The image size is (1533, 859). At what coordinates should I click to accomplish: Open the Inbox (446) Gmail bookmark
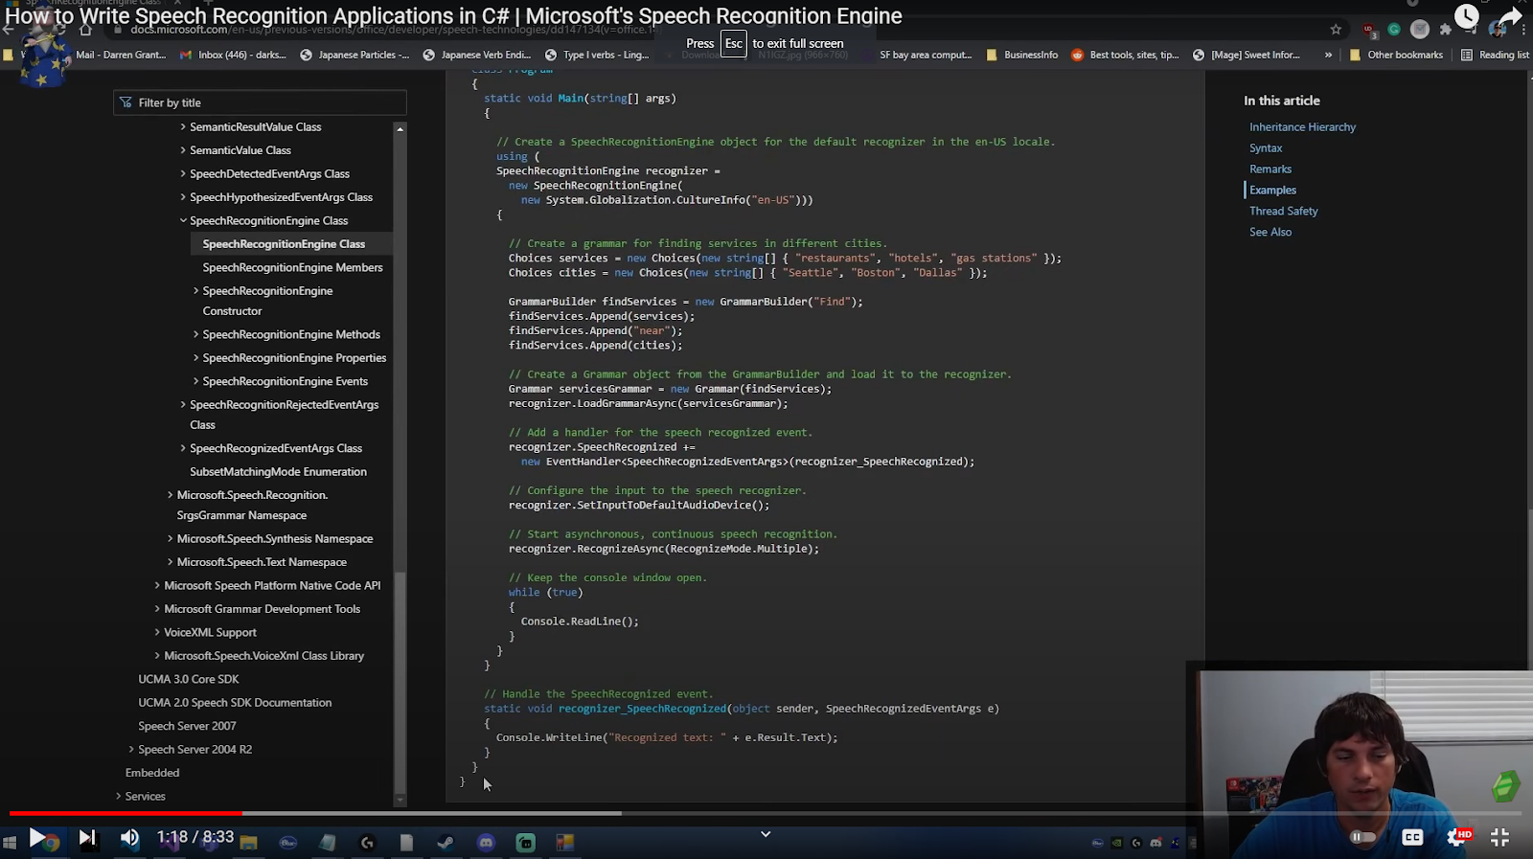click(233, 55)
